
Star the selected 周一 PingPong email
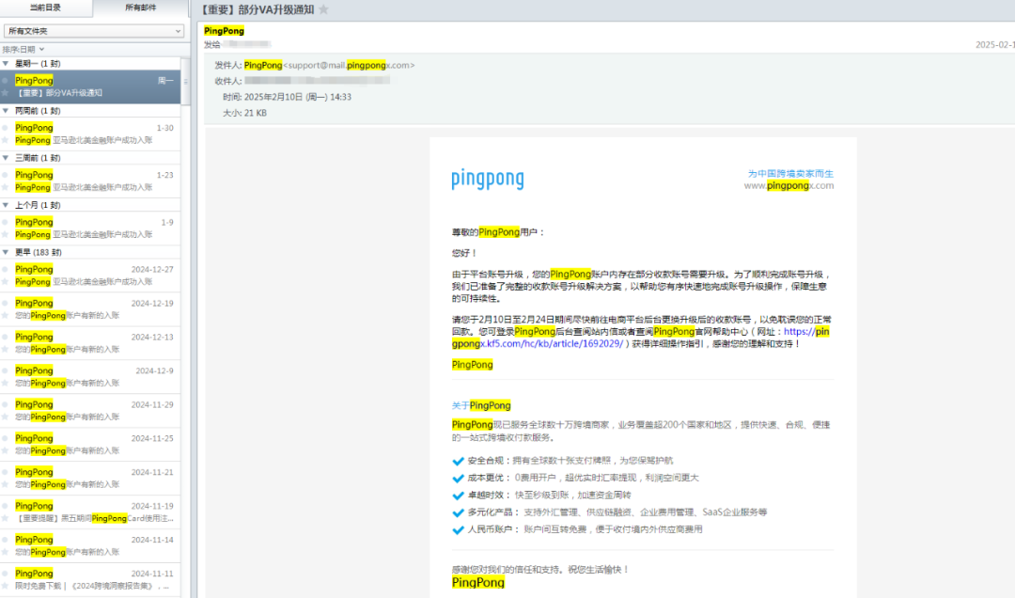[x=6, y=93]
